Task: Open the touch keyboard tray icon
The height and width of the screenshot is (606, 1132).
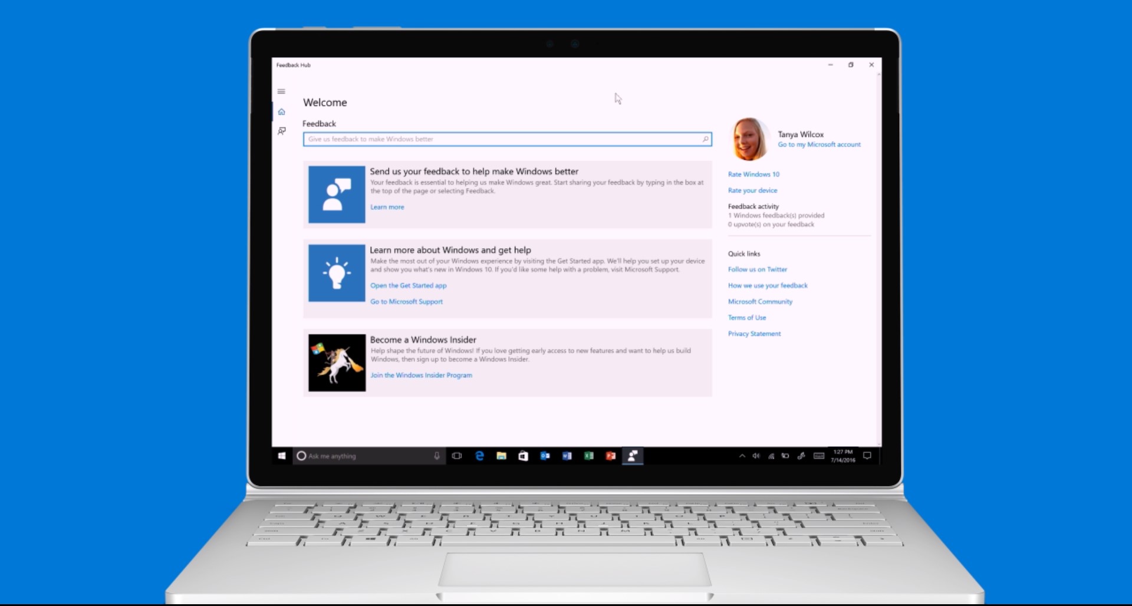Action: click(819, 456)
